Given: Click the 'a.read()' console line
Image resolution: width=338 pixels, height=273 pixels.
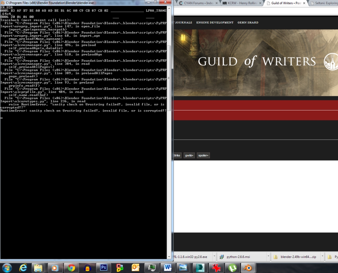Looking at the screenshot, I should pos(17,58).
